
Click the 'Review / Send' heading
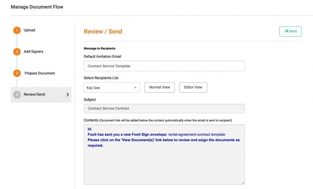click(103, 31)
